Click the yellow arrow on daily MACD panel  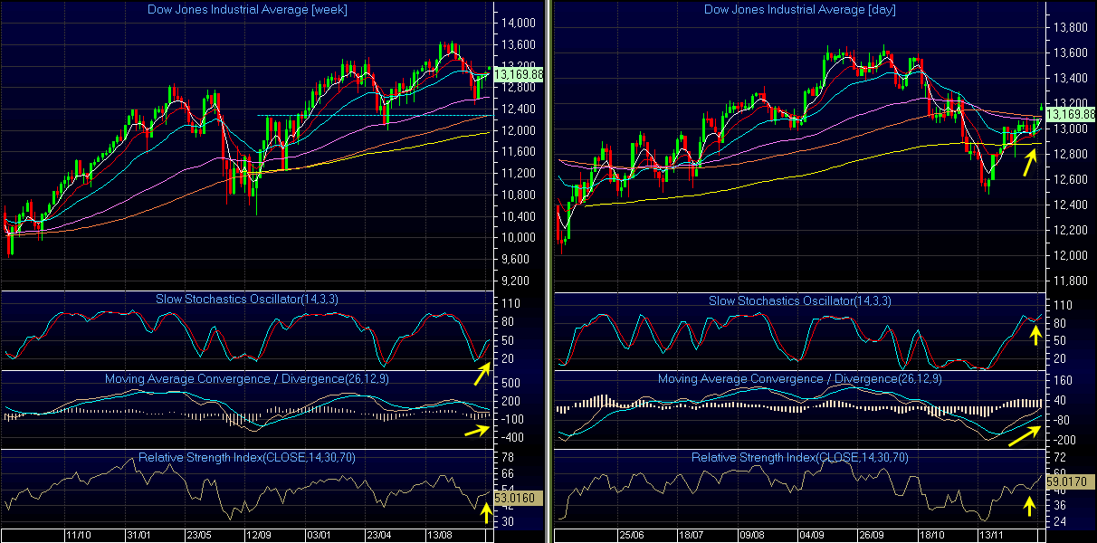(1024, 435)
